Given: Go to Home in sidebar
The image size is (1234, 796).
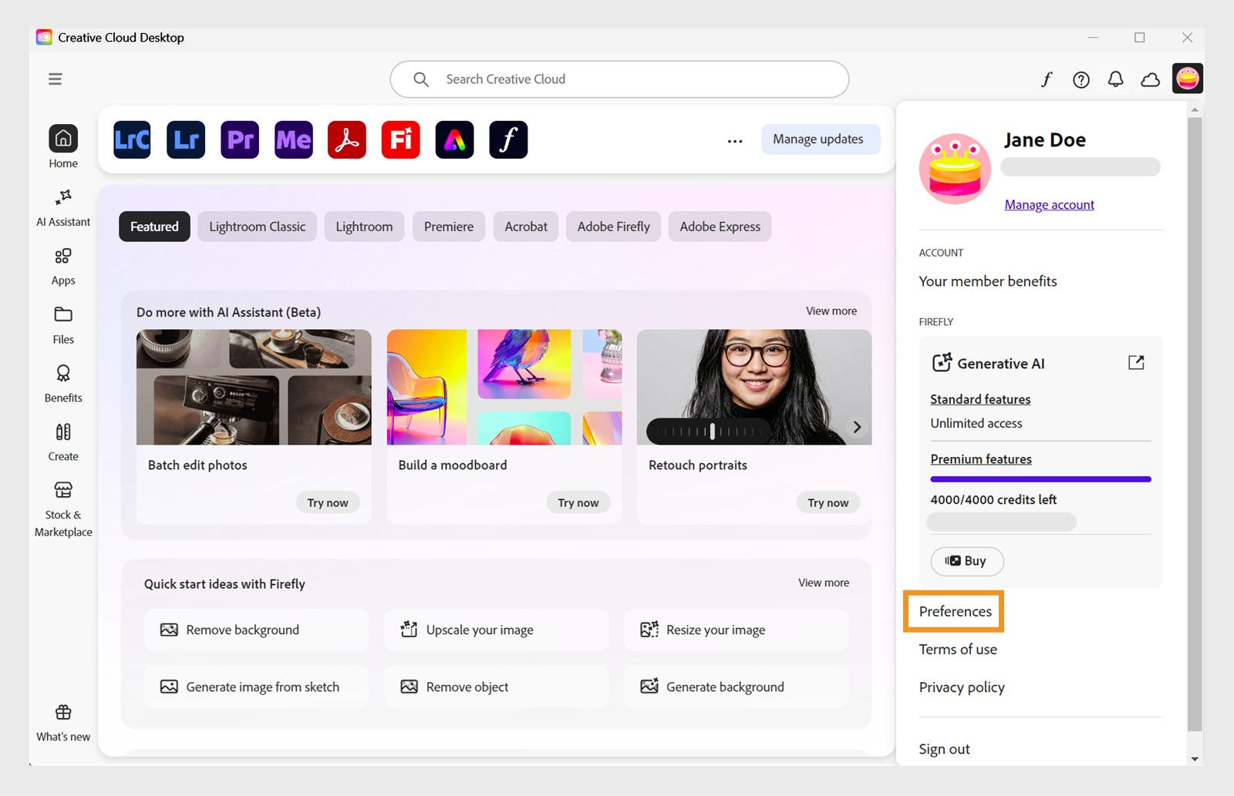Looking at the screenshot, I should 63,147.
